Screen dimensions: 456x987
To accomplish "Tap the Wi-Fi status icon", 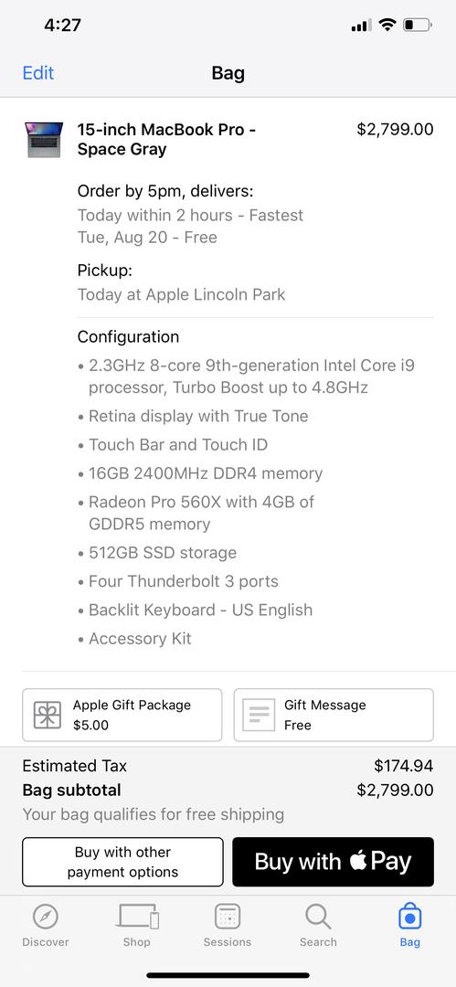I will click(x=387, y=26).
